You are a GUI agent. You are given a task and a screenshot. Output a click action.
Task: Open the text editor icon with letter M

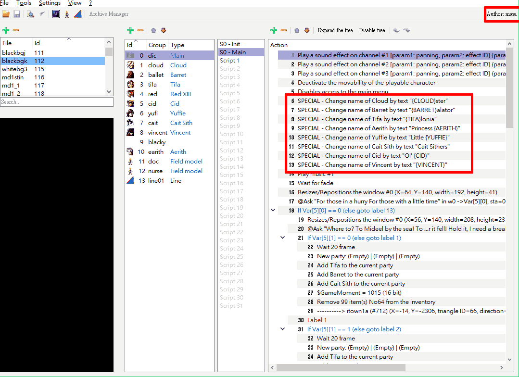(x=56, y=14)
